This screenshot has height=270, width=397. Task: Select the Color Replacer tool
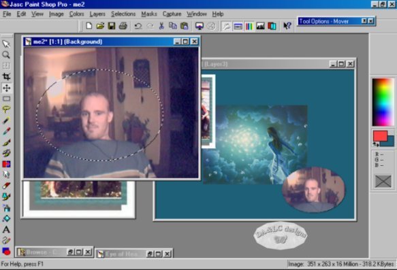point(6,164)
